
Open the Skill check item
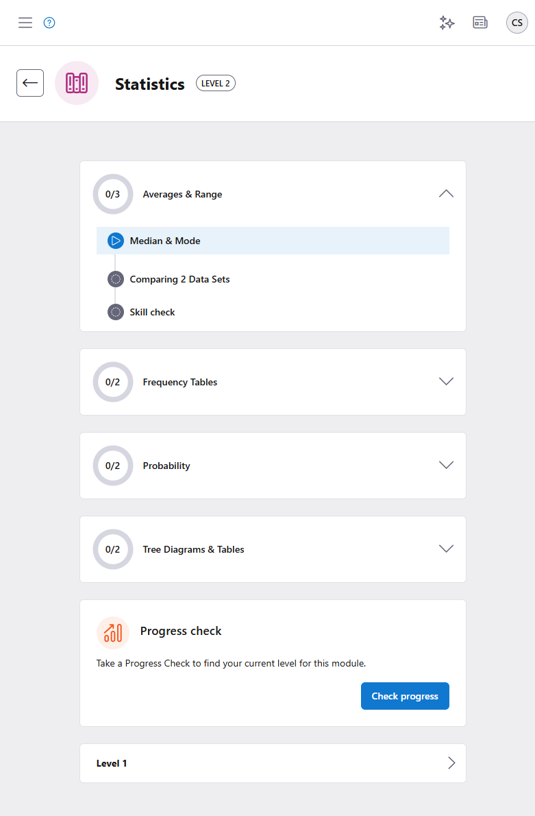coord(152,312)
